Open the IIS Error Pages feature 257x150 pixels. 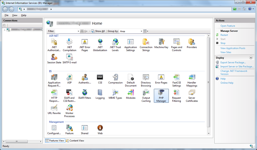pos(161,79)
